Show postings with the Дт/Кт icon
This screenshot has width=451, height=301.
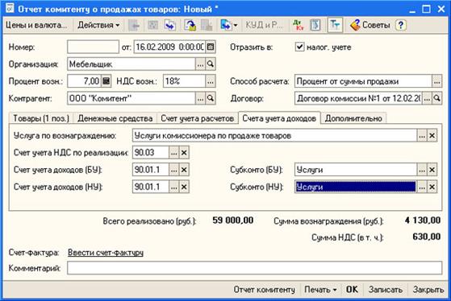299,25
